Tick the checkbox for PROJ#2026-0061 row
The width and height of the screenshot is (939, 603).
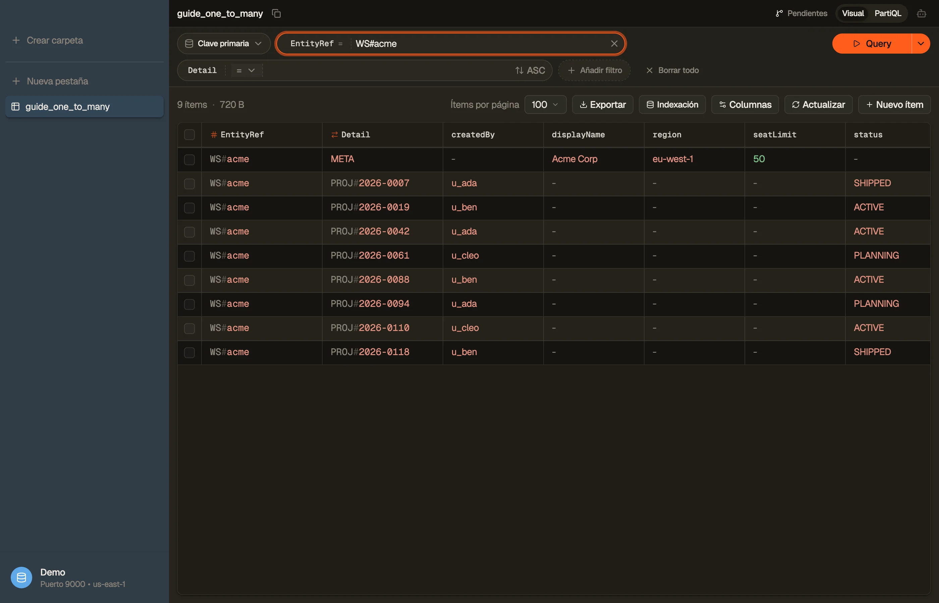click(x=189, y=256)
